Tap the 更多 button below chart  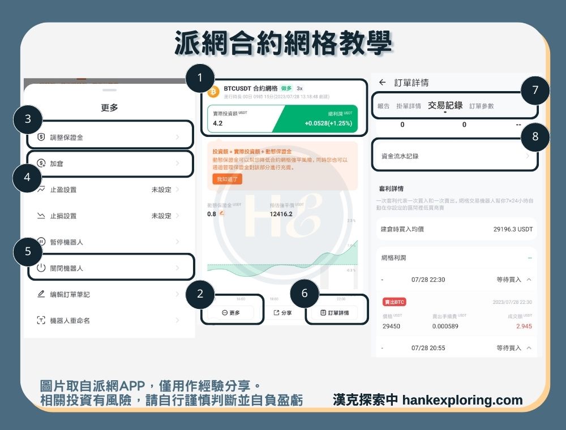[231, 313]
